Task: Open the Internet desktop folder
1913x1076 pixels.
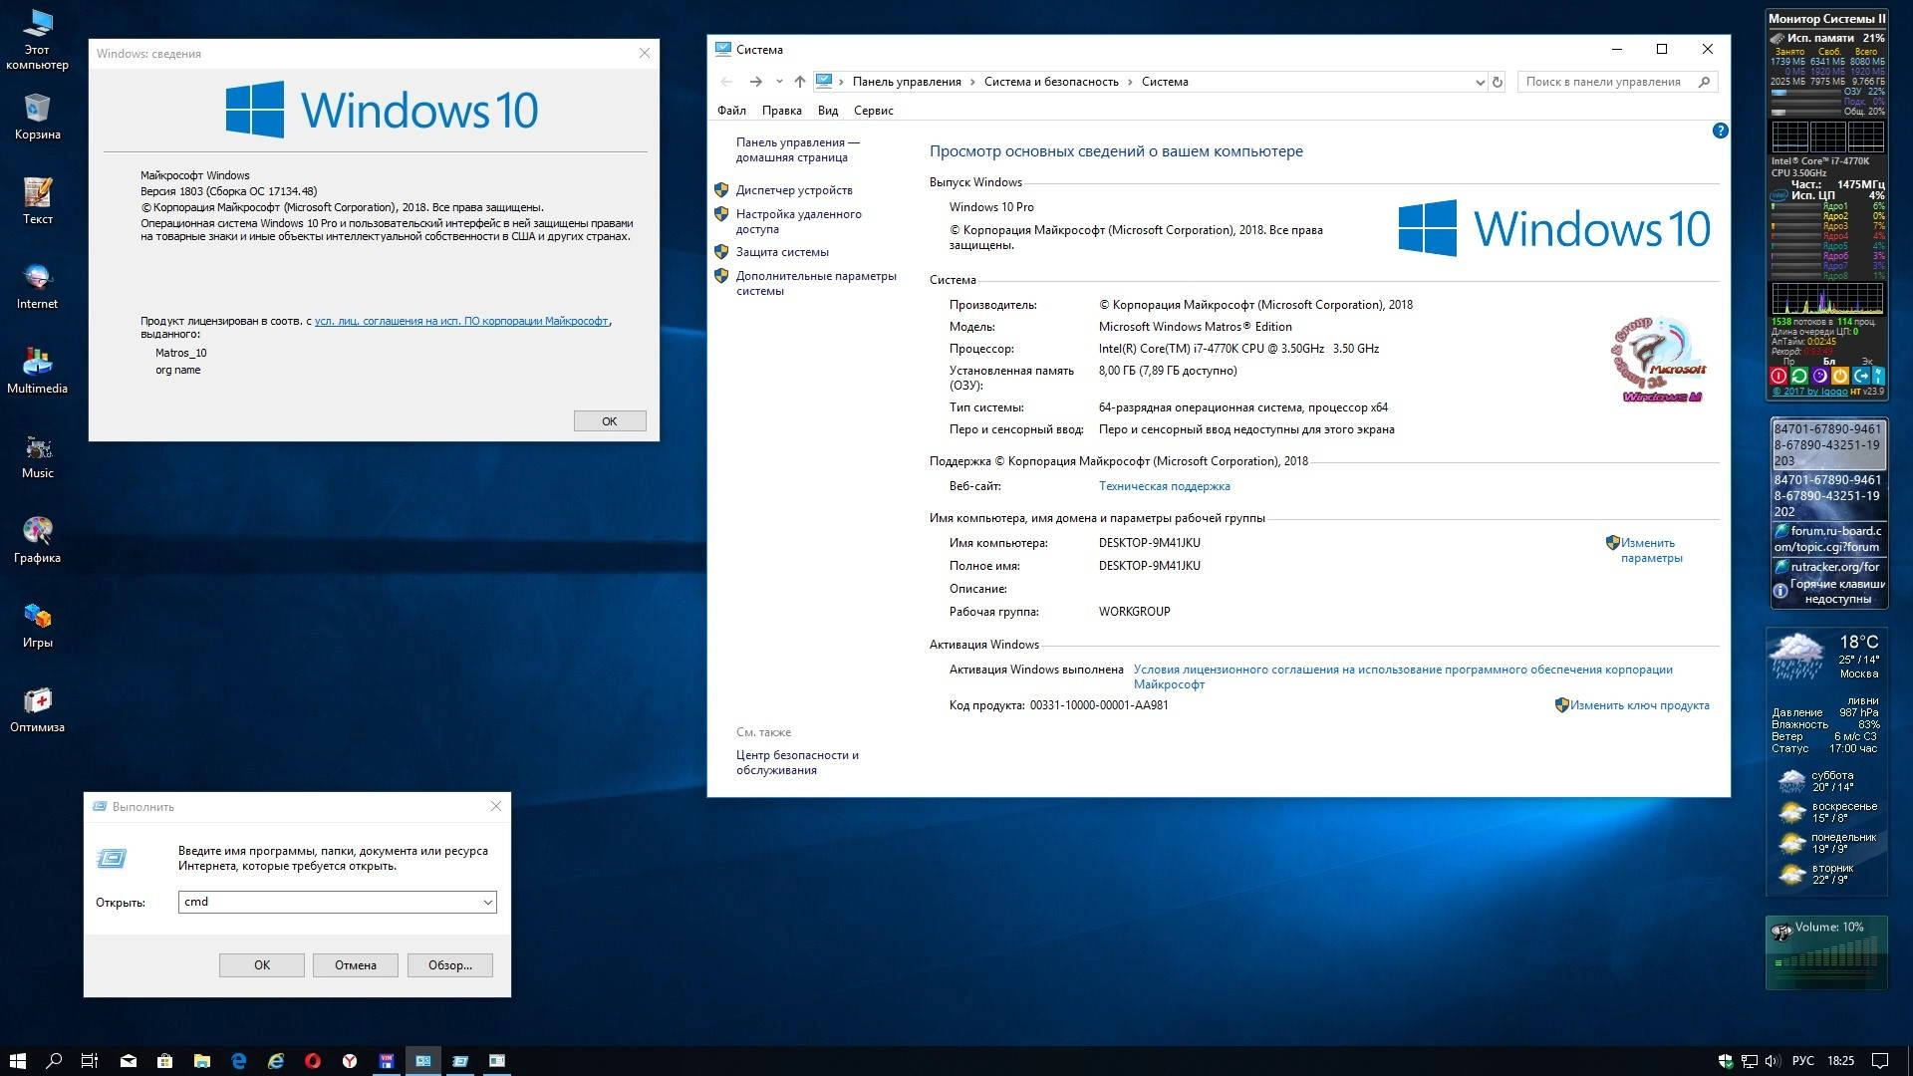Action: point(37,286)
